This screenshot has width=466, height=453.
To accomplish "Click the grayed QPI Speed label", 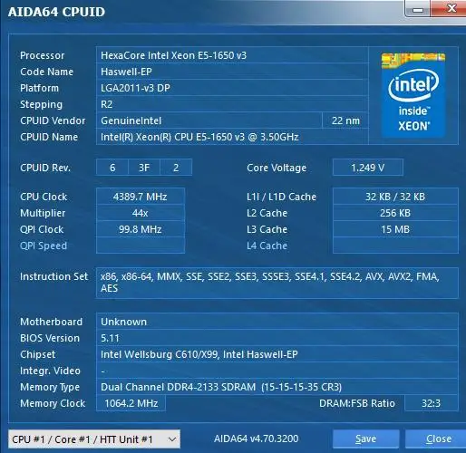I will pos(44,246).
